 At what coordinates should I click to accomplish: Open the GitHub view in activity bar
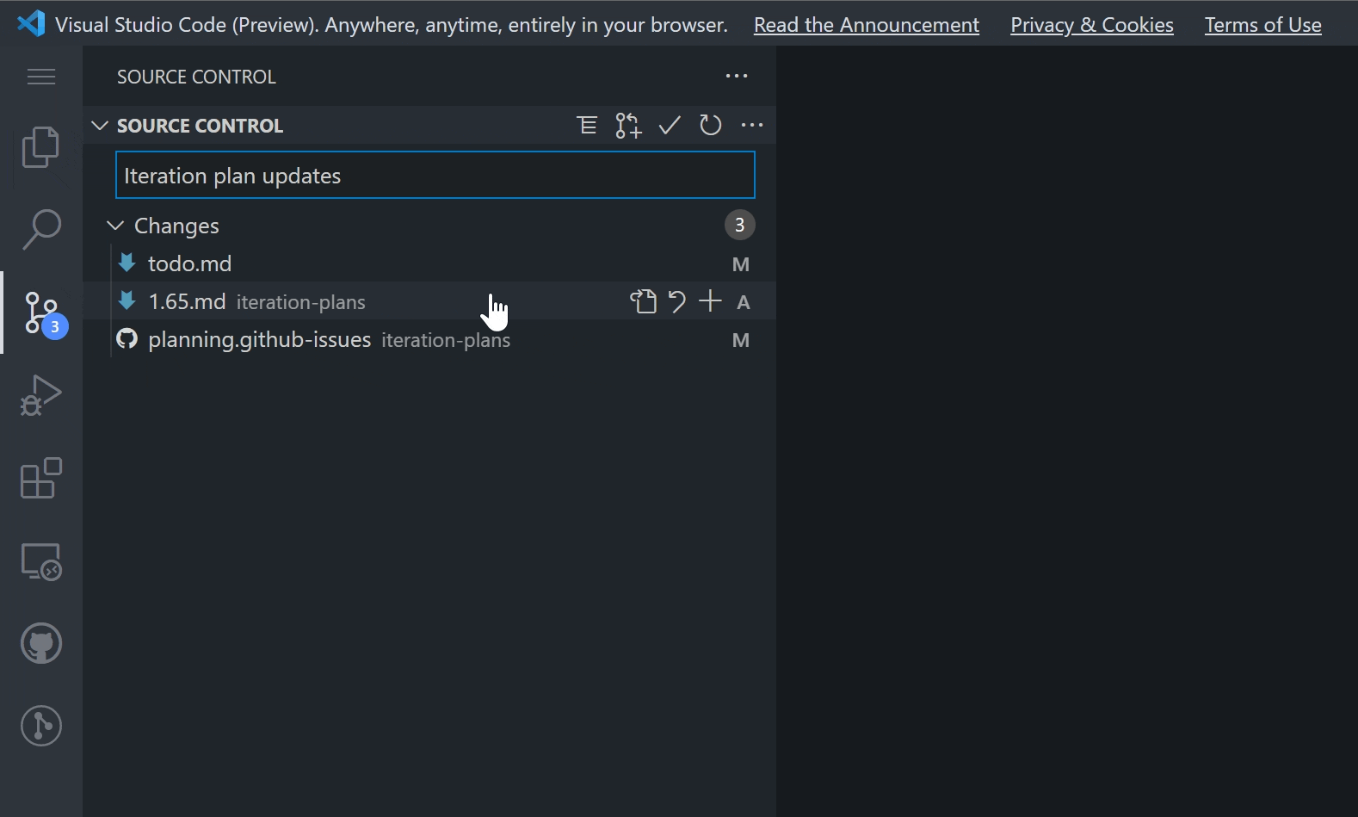pos(41,643)
